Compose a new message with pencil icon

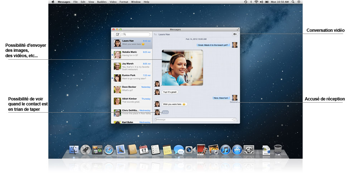(117, 34)
